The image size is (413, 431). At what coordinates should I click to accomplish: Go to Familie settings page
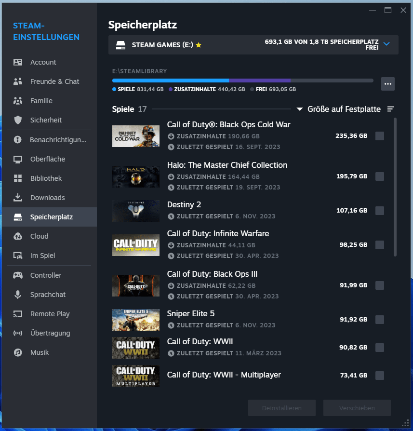pyautogui.click(x=50, y=101)
